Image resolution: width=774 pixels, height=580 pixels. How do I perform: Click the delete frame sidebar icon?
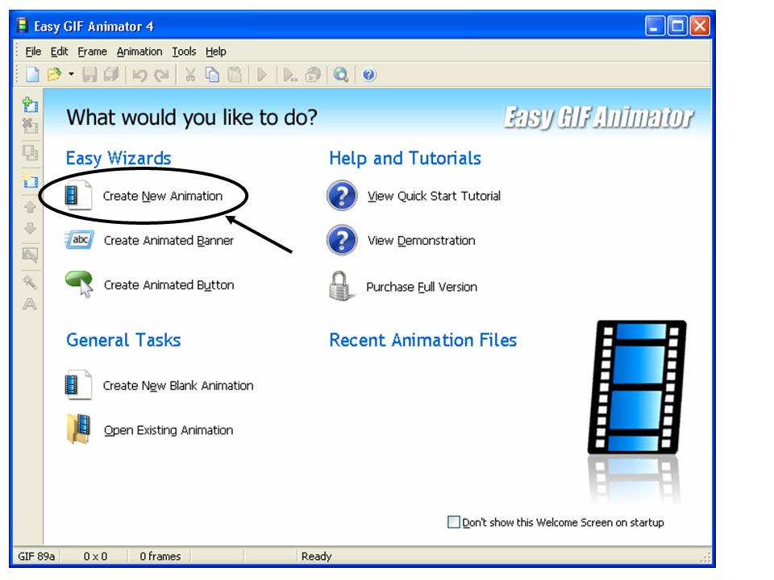[x=30, y=126]
